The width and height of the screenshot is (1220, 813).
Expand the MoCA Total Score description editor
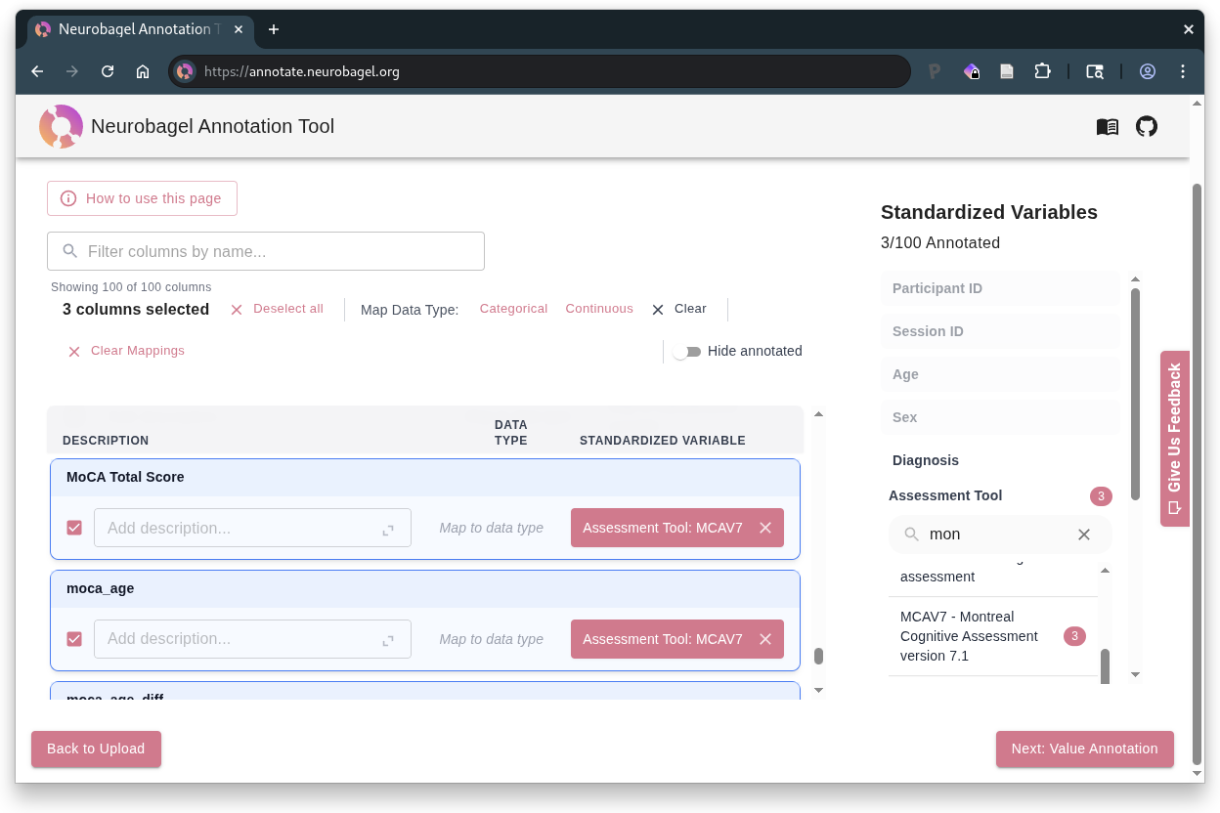(x=388, y=529)
